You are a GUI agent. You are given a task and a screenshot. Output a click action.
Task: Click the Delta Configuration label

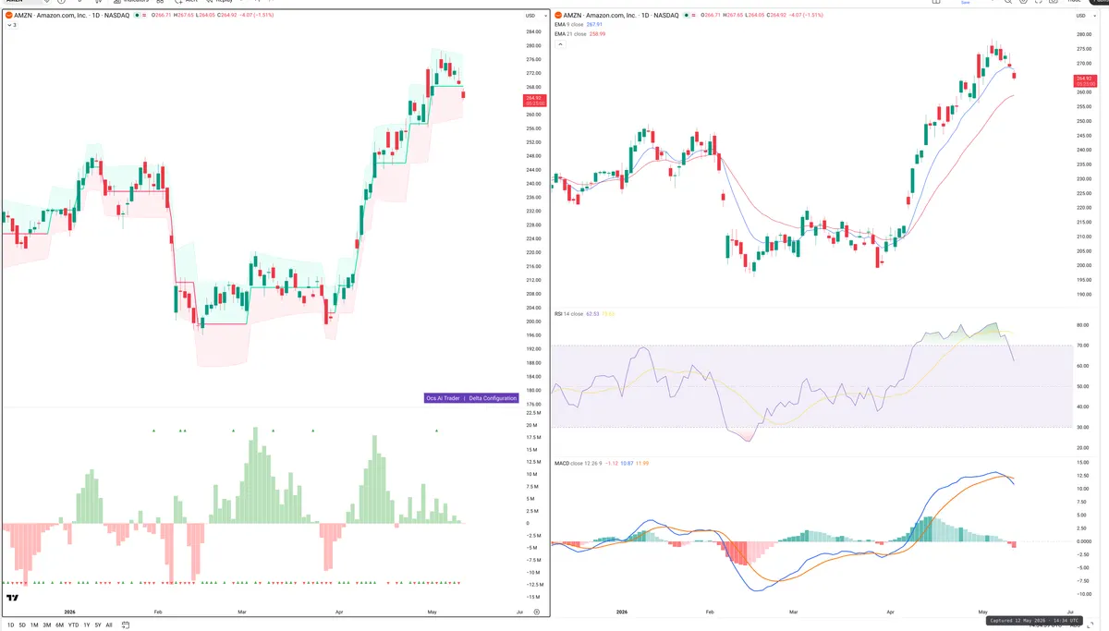click(x=492, y=398)
